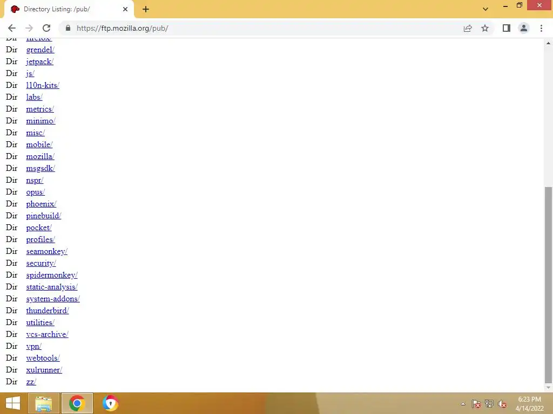The height and width of the screenshot is (414, 553).
Task: Open the webtools/ directory
Action: point(43,358)
